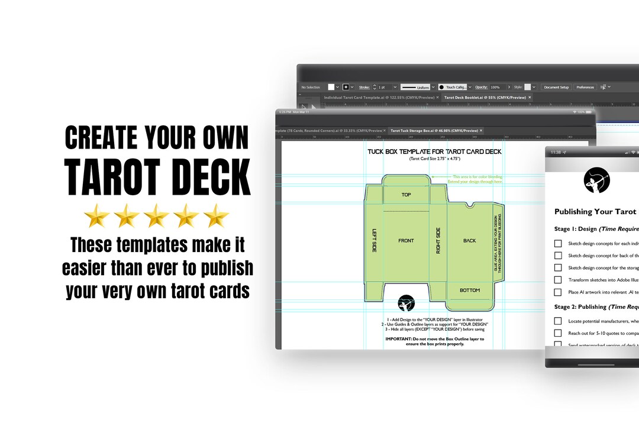Open the fill color dropdown arrow
The height and width of the screenshot is (426, 639).
click(x=337, y=87)
